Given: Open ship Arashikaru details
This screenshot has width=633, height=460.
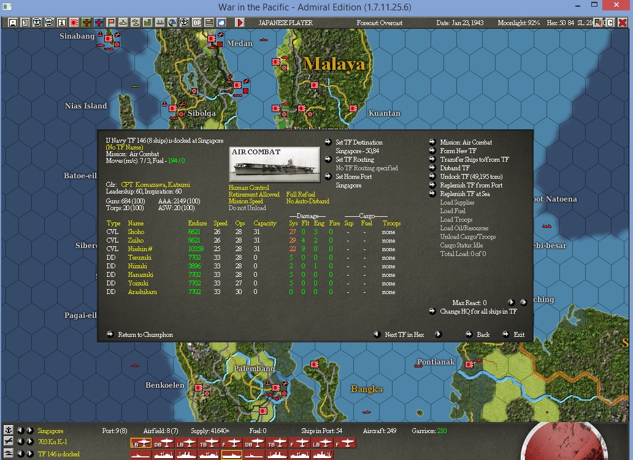Looking at the screenshot, I should (142, 292).
